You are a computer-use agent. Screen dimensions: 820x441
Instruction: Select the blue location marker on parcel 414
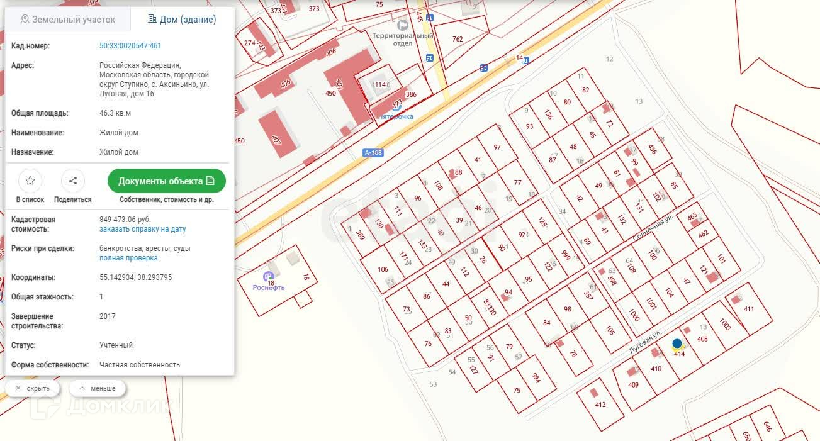677,343
